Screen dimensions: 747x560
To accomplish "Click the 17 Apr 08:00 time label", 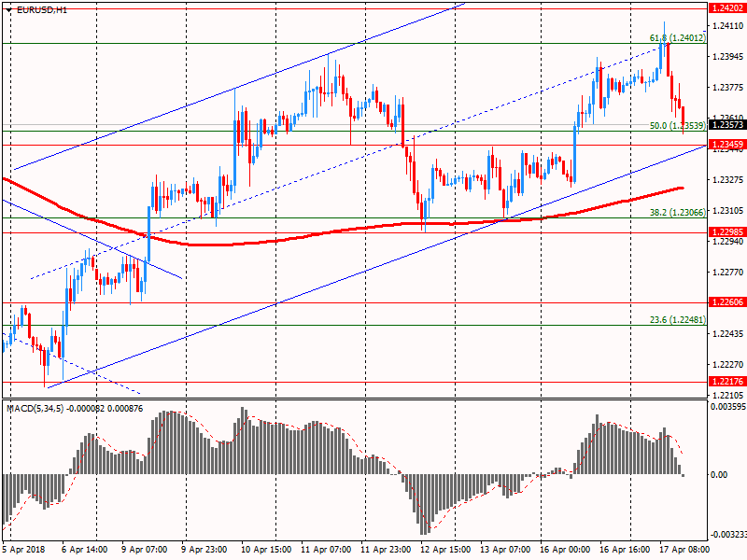I will 684,550.
